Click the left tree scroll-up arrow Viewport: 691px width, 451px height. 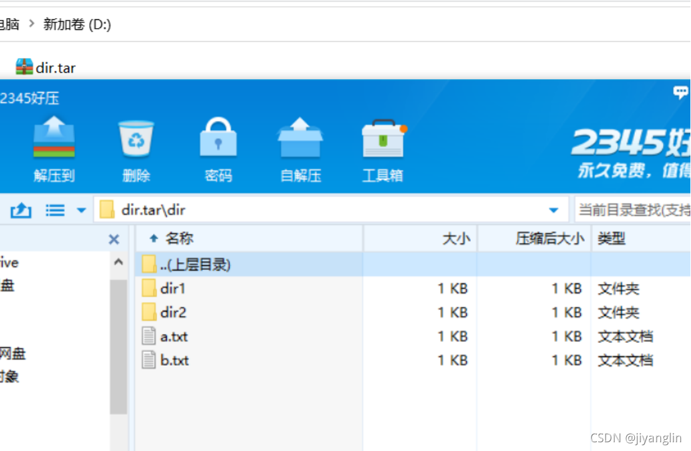point(118,262)
